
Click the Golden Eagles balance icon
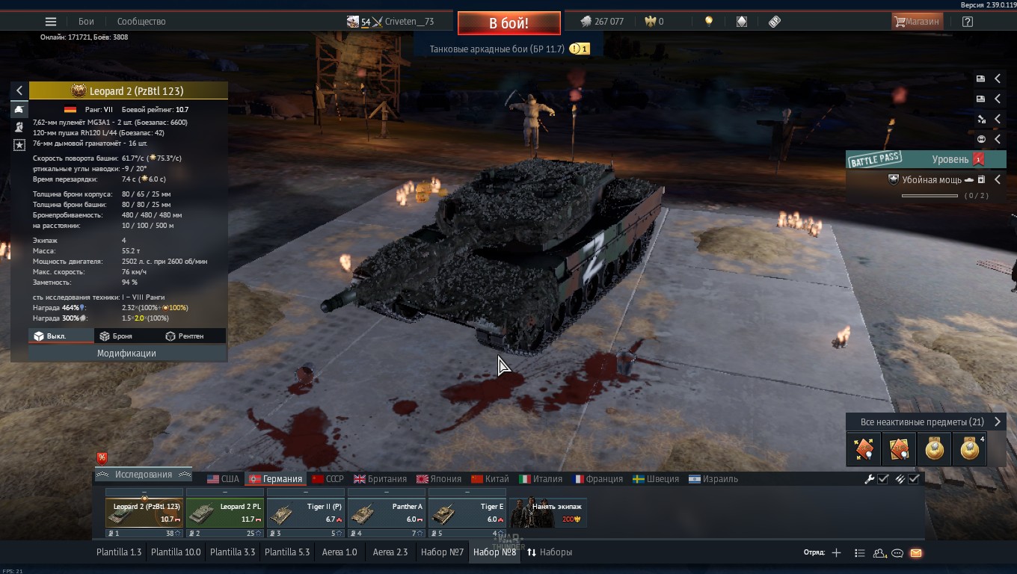(651, 22)
